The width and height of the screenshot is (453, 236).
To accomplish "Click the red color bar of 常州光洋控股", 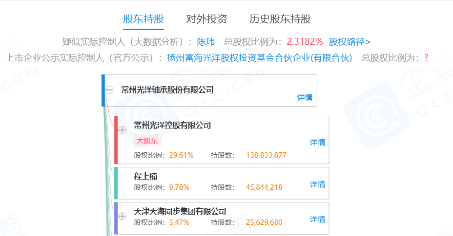I will pos(116,140).
